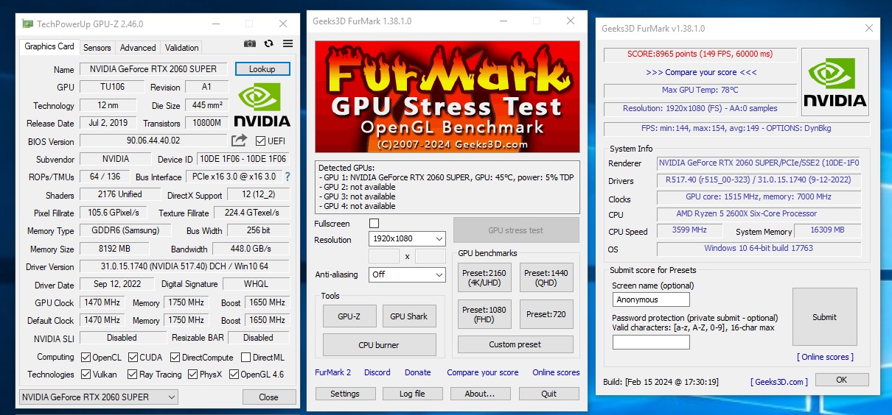The image size is (892, 415).
Task: Open the Discord link
Action: (377, 372)
